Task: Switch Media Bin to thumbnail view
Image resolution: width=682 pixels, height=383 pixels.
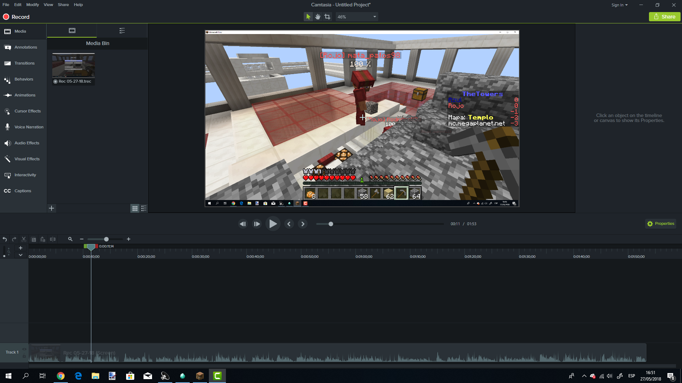Action: pos(135,209)
